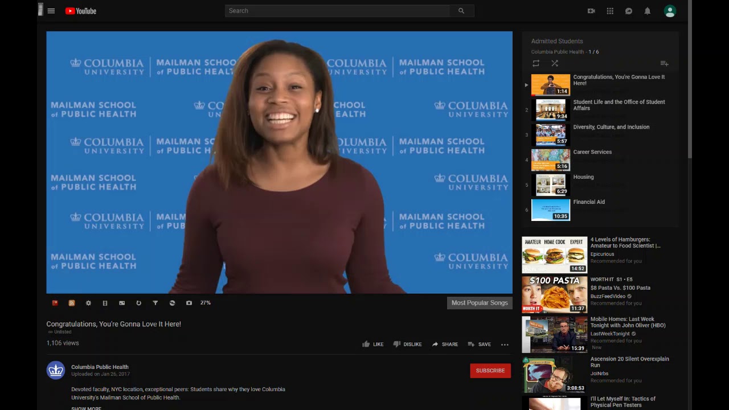Open YouTube Messages icon
This screenshot has width=729, height=410.
[629, 11]
